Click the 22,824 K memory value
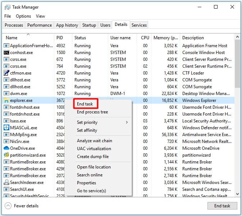 click(169, 94)
